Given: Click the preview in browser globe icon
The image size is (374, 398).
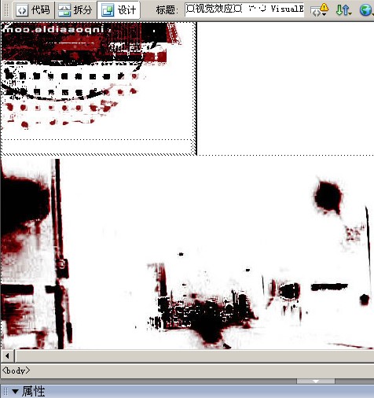Looking at the screenshot, I should coord(366,10).
